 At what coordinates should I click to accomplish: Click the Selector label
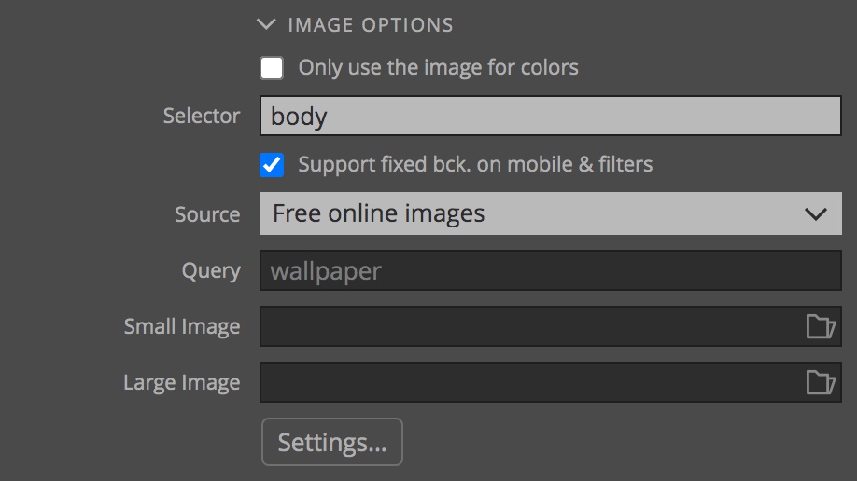[x=201, y=116]
